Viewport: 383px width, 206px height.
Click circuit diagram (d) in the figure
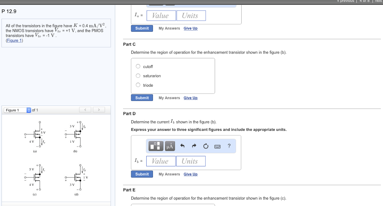(76, 180)
